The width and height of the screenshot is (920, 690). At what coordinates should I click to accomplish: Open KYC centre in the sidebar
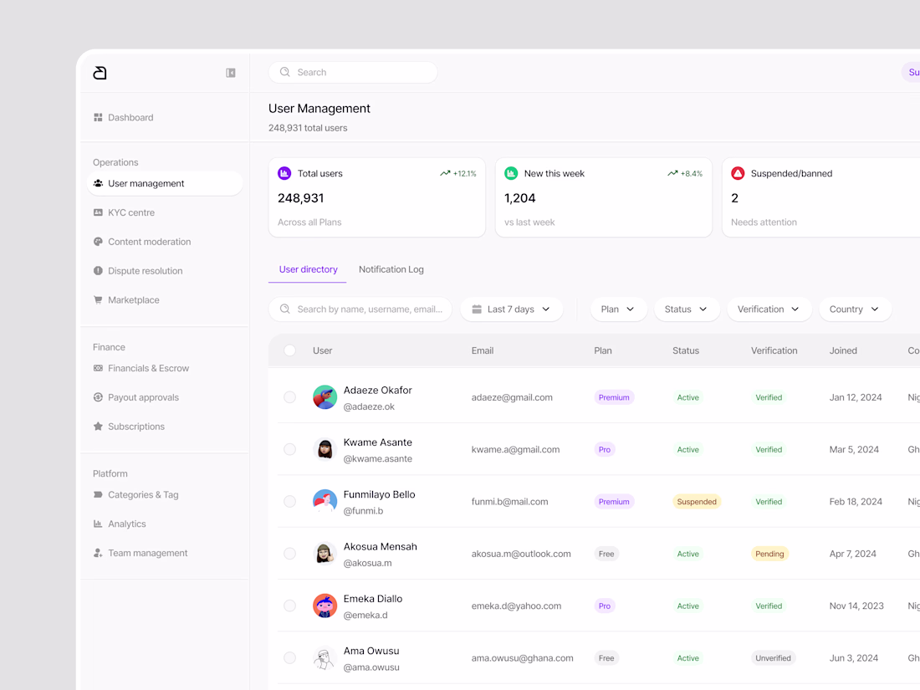pyautogui.click(x=164, y=212)
